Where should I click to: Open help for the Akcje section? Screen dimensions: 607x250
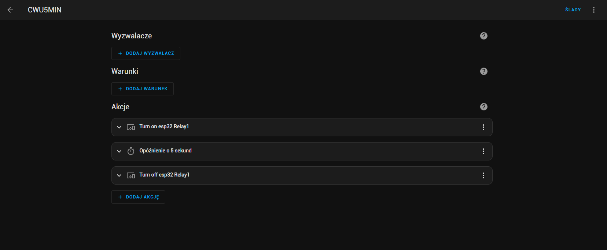484,107
